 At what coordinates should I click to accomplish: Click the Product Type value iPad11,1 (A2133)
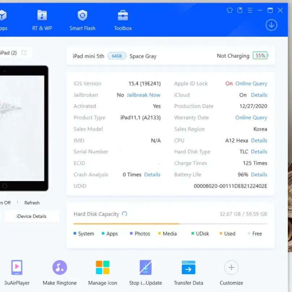tap(141, 118)
